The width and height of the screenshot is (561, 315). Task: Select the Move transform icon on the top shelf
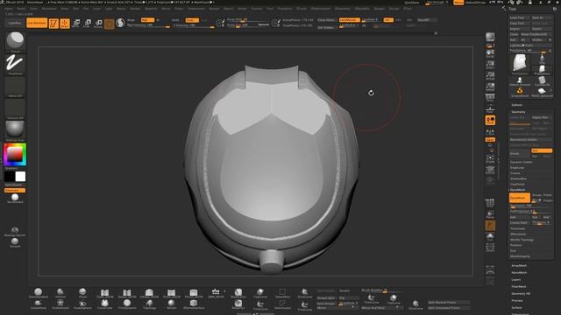(76, 24)
